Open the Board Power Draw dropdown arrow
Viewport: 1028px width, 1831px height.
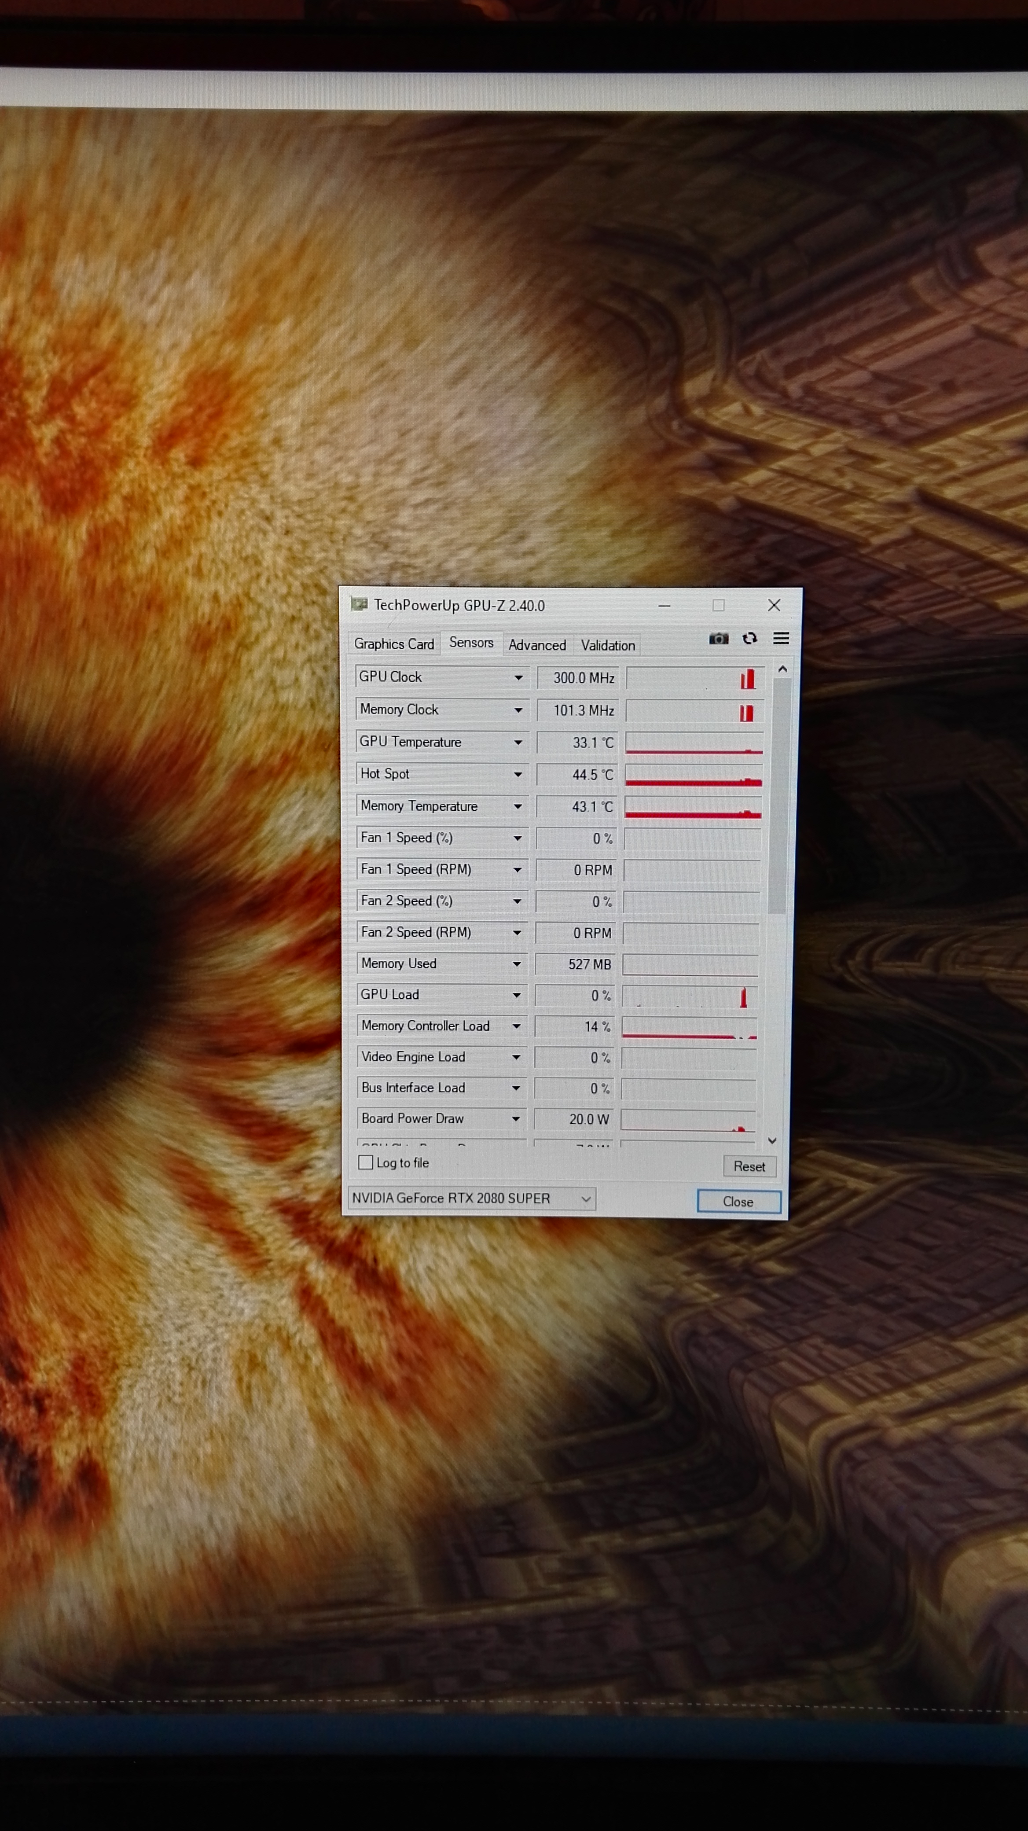(x=516, y=1119)
